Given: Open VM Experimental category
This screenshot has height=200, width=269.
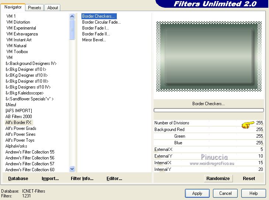Looking at the screenshot, I should (21, 28).
